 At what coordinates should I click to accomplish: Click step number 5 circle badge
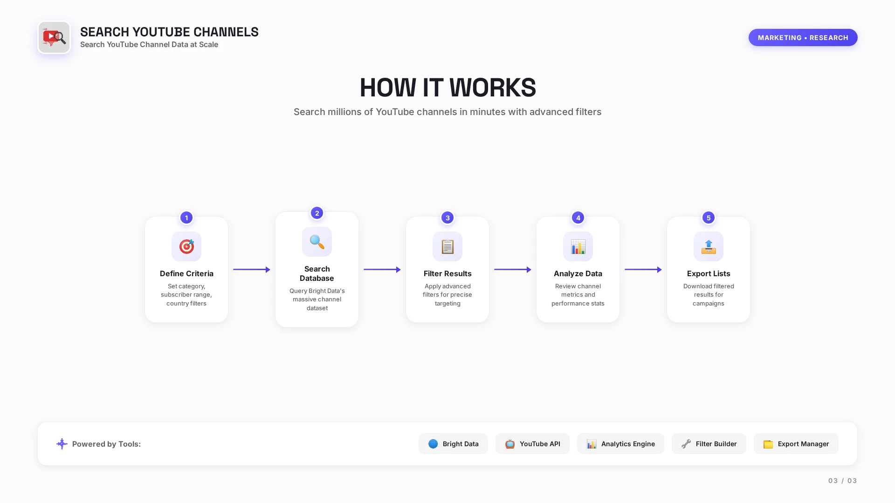[x=709, y=218]
